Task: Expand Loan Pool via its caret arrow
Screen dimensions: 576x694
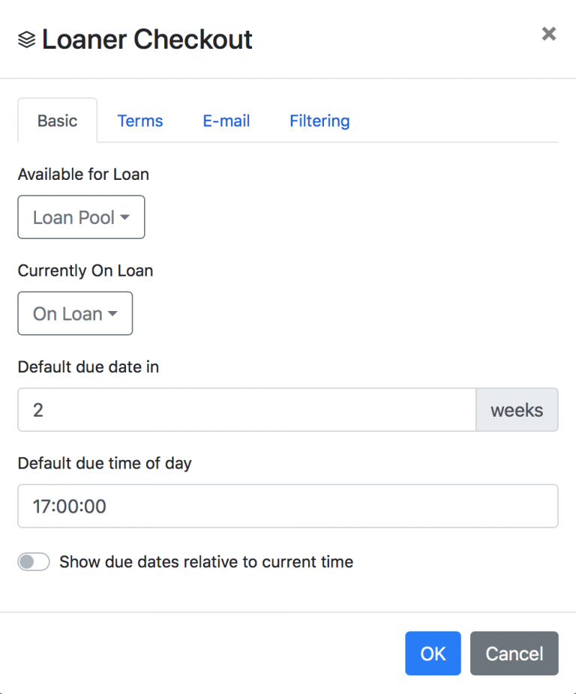Action: click(x=124, y=217)
